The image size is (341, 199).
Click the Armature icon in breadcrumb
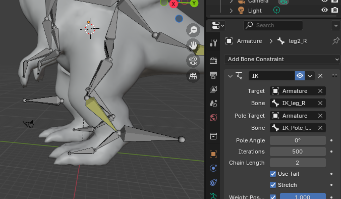pos(229,41)
